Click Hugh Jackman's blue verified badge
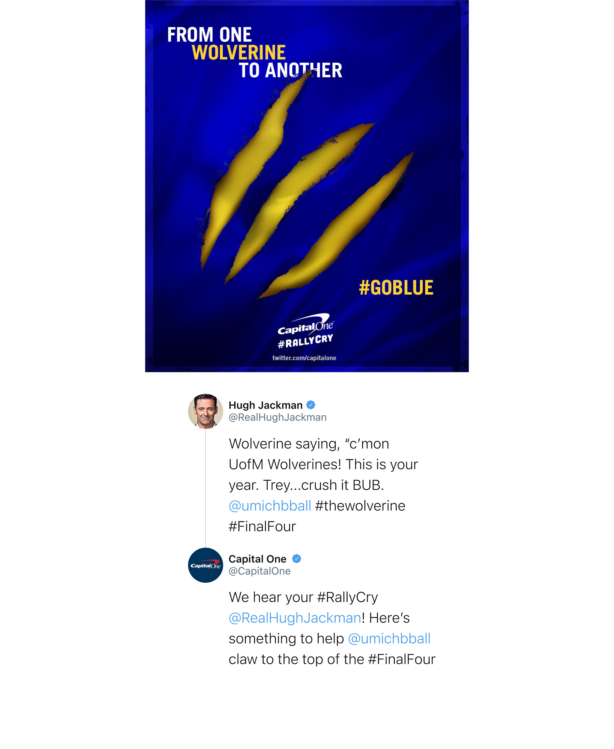614x749 pixels. (311, 405)
